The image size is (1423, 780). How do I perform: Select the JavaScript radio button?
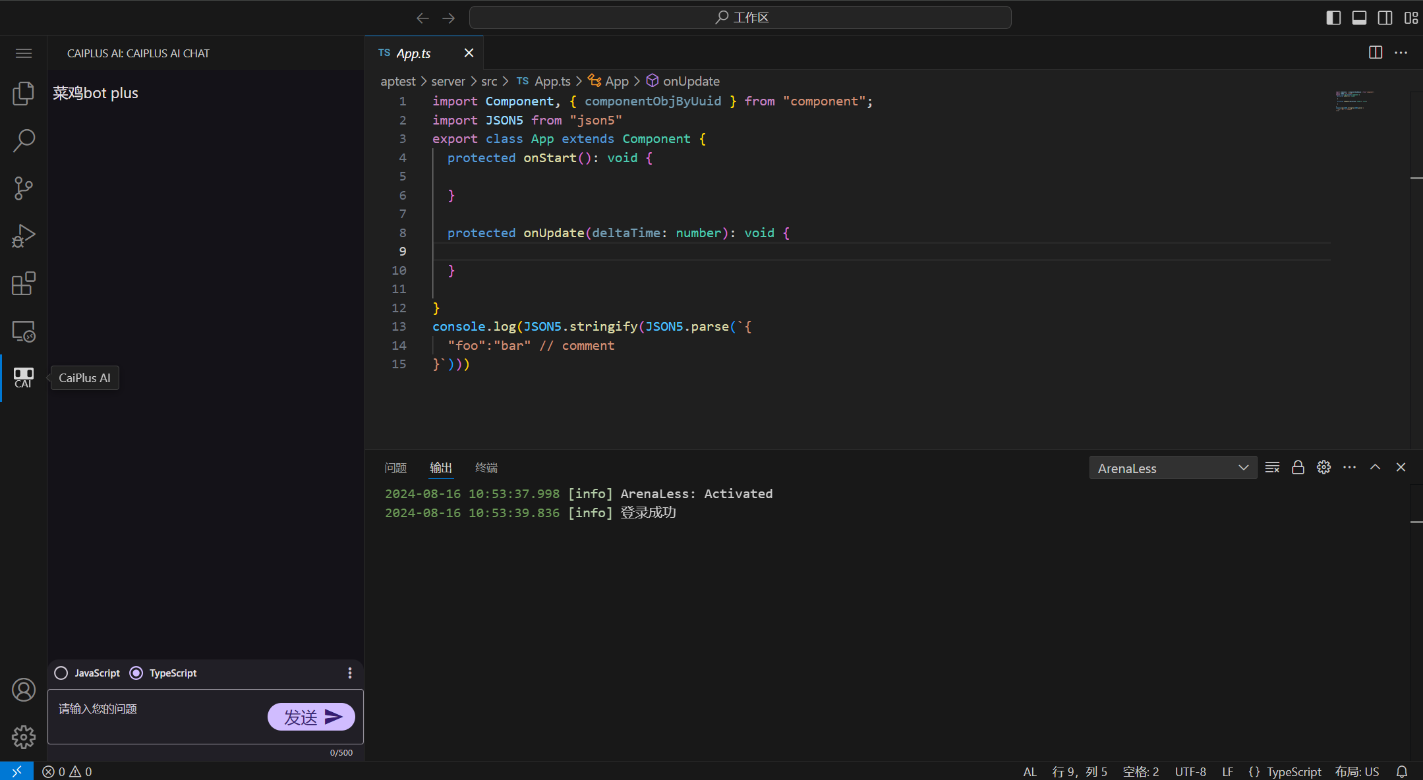coord(61,673)
